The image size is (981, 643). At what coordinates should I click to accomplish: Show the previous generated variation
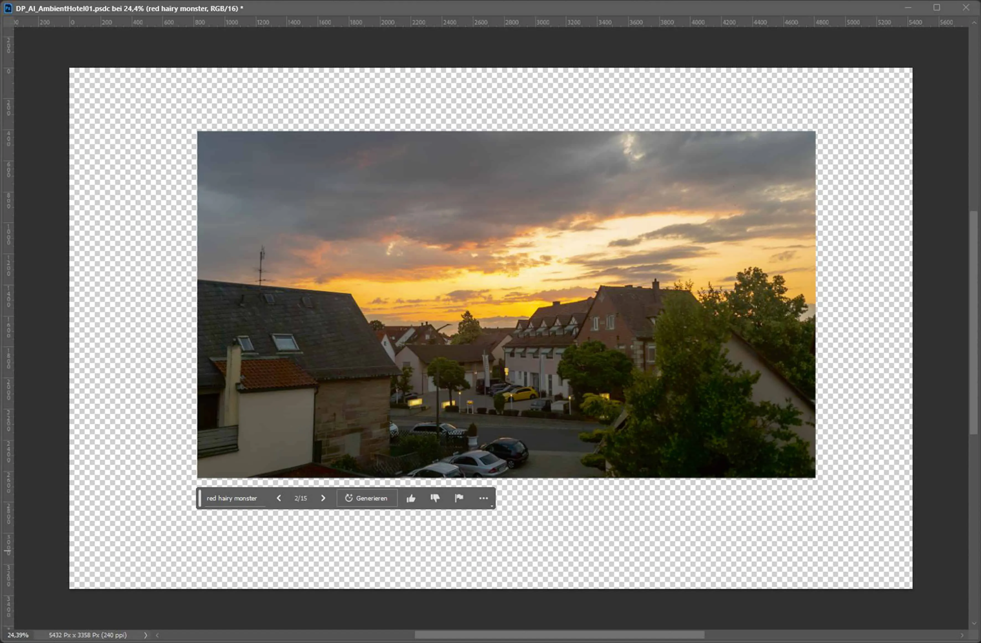[x=279, y=498]
